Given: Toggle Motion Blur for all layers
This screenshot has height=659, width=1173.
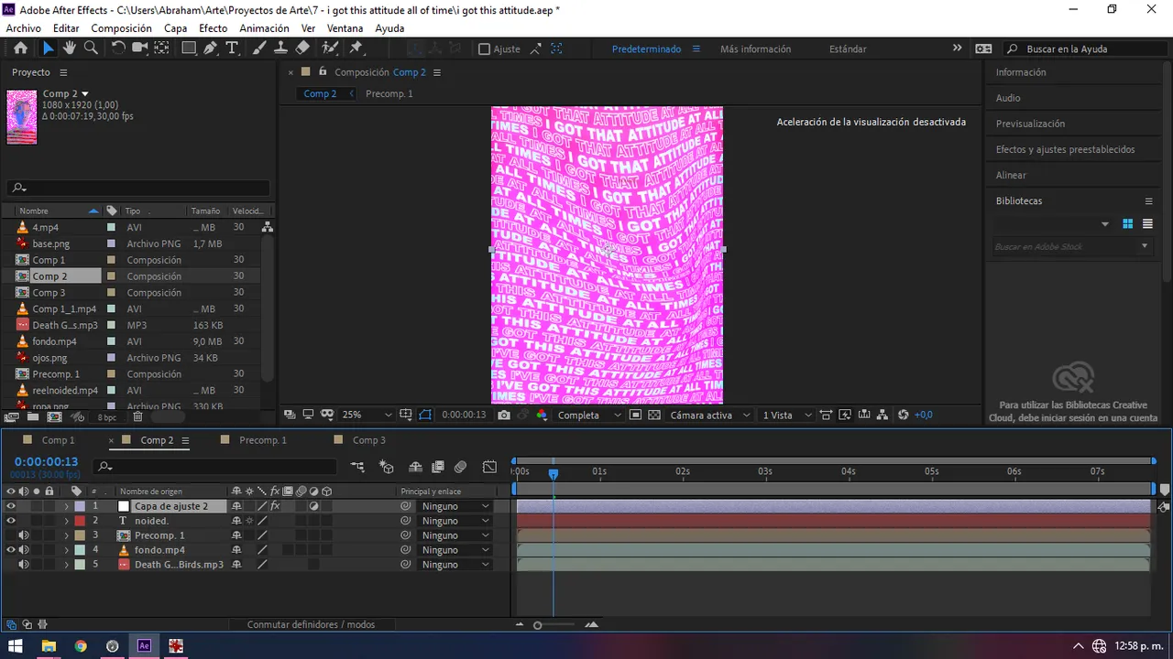Looking at the screenshot, I should (460, 467).
